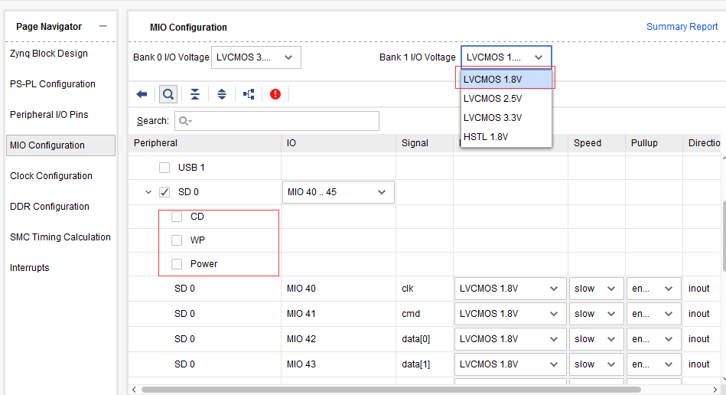This screenshot has width=726, height=395.
Task: Click the Pullup column header
Action: (654, 143)
